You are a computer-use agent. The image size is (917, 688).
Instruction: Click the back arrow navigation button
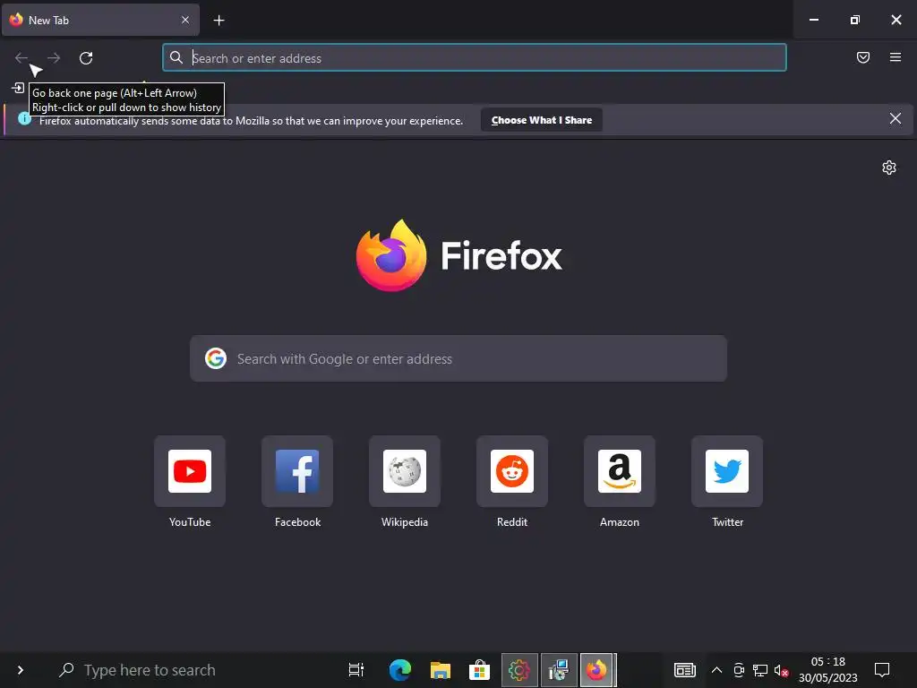(x=21, y=58)
